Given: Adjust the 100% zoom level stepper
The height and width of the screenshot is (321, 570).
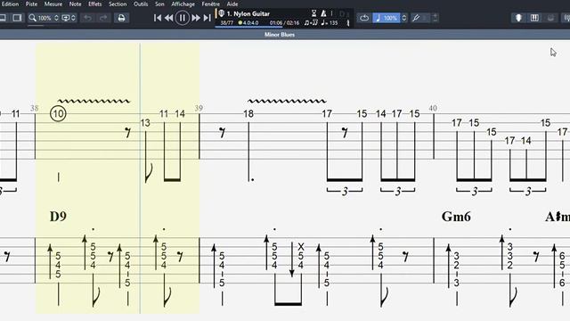Looking at the screenshot, I should pos(56,18).
